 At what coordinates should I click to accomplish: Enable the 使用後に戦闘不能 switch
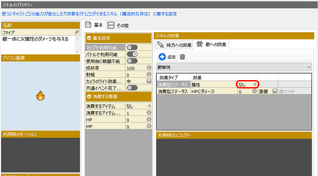pos(132,61)
